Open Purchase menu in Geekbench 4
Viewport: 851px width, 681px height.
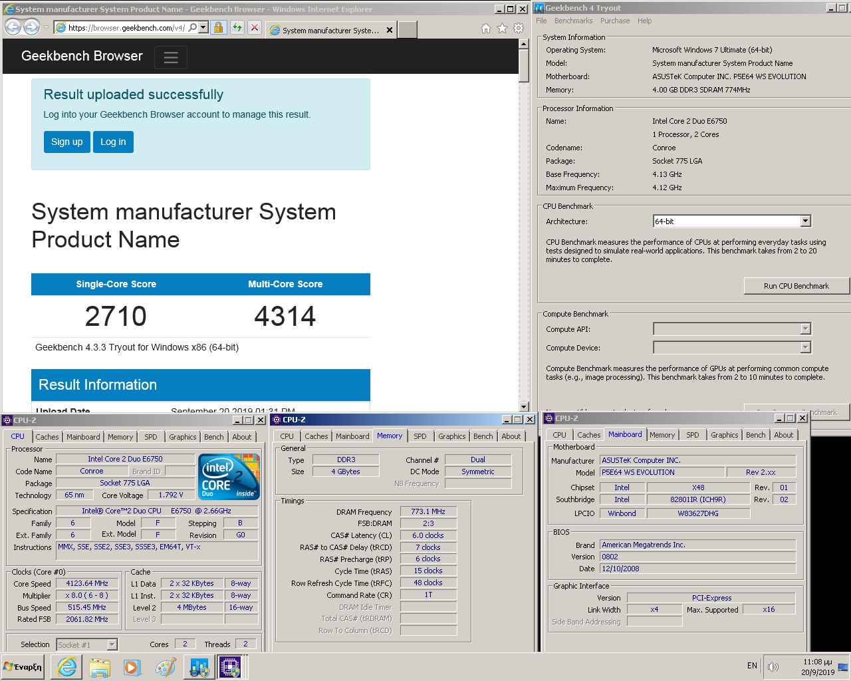pyautogui.click(x=615, y=21)
